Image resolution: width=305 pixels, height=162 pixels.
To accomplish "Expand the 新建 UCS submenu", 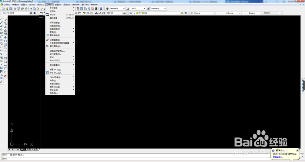I will (60, 69).
